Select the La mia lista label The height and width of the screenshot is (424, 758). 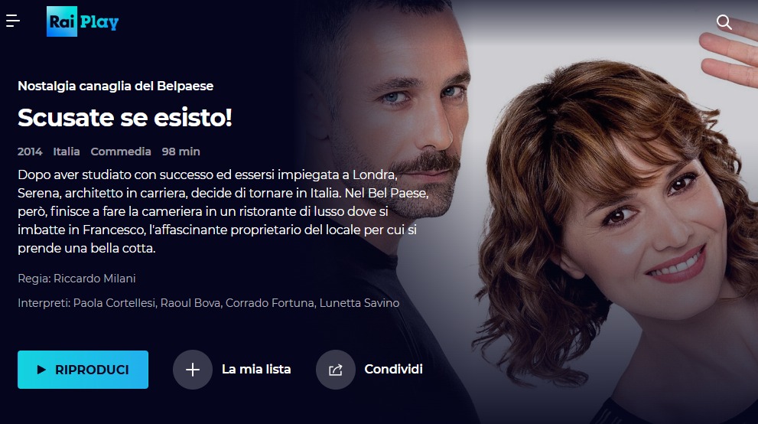[x=256, y=370]
